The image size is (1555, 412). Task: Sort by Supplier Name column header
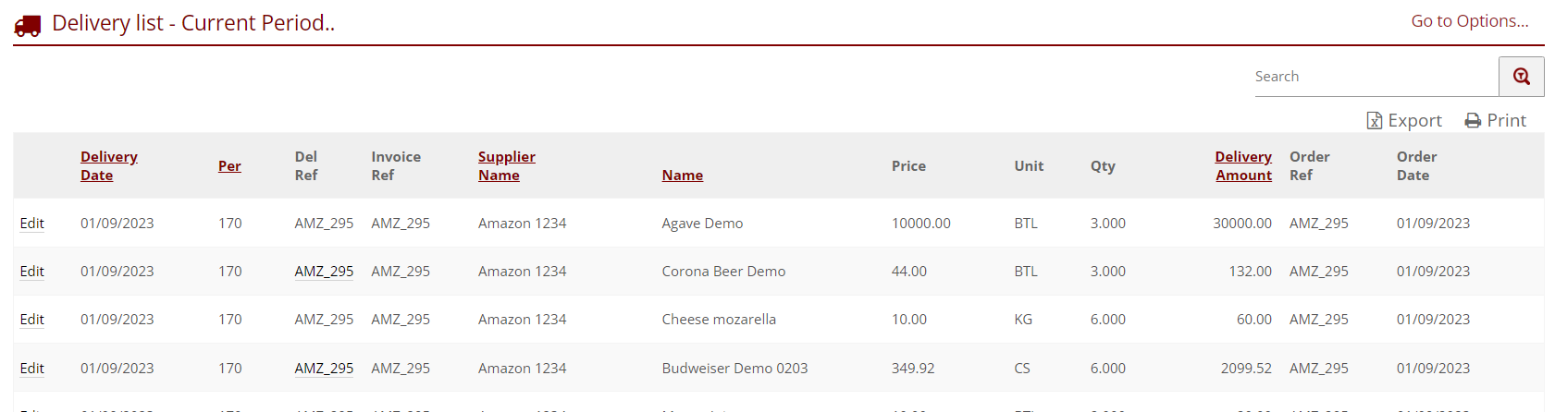point(506,166)
